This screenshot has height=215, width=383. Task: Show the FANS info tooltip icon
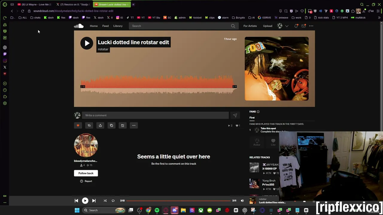(x=258, y=112)
